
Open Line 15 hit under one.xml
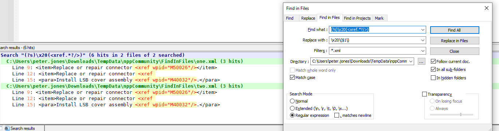click(x=116, y=80)
